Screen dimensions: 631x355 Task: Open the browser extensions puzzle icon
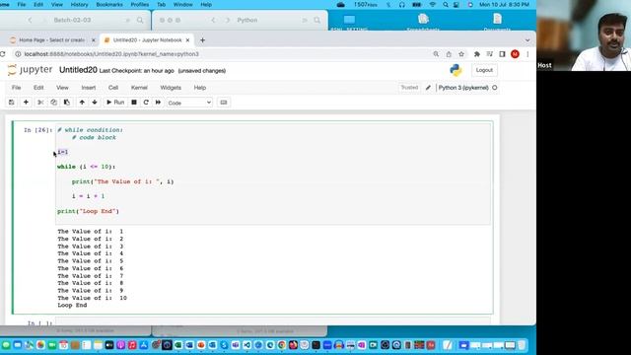click(477, 54)
